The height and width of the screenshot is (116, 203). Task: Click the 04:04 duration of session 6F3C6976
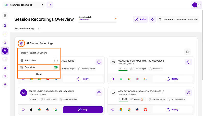click(x=123, y=99)
